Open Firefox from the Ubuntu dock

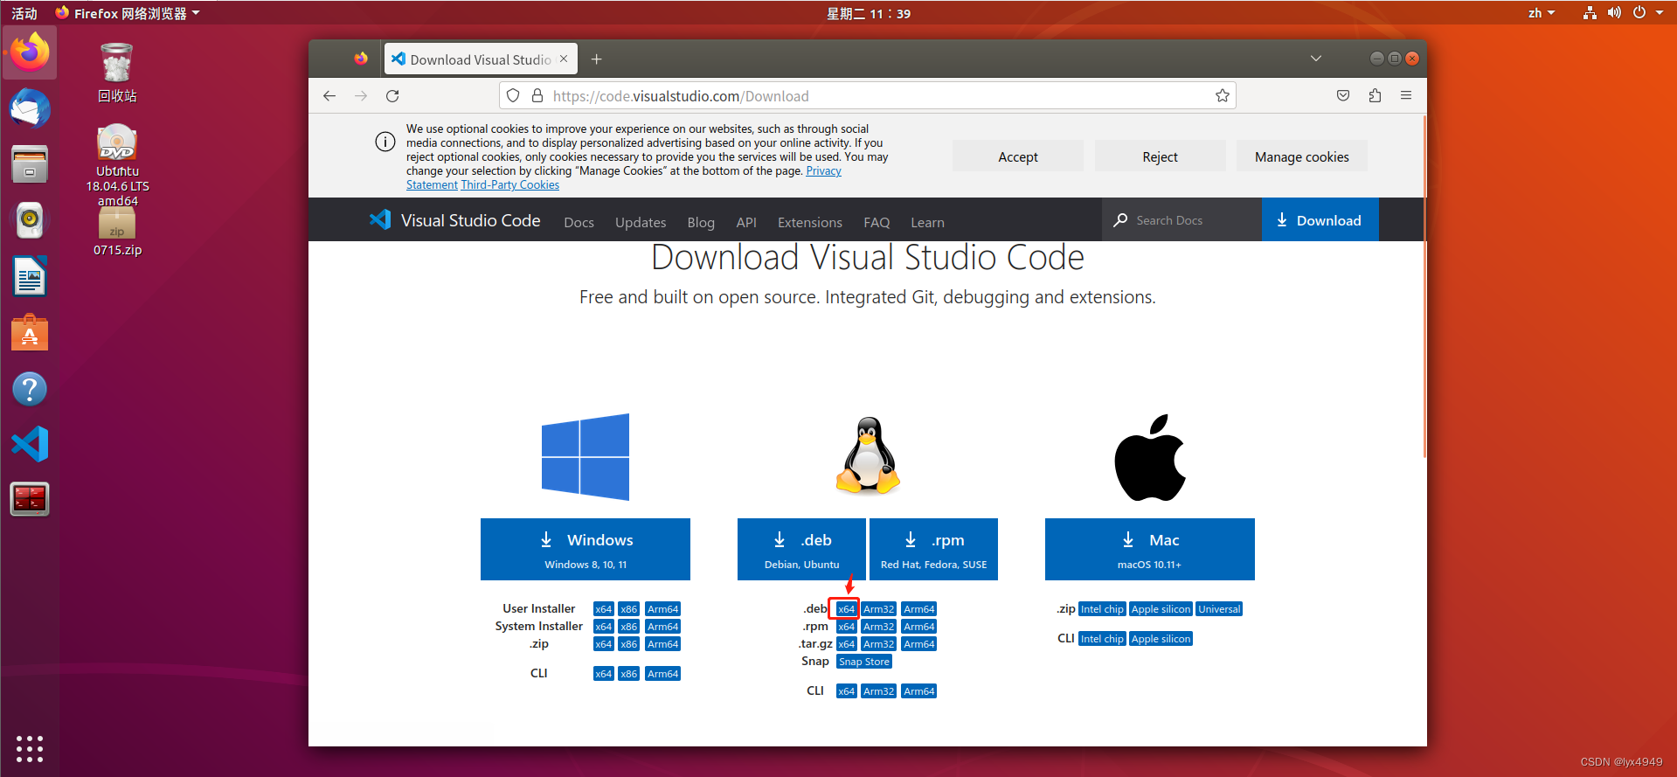click(x=30, y=52)
